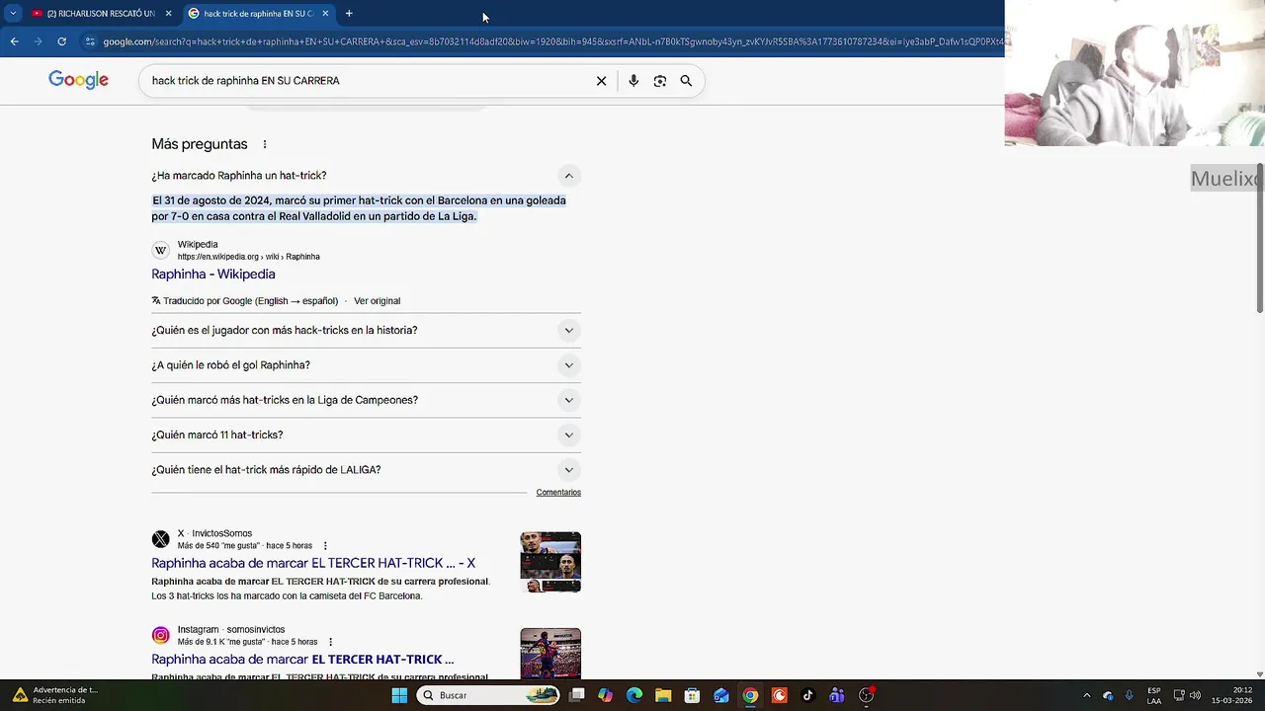Click the page vertical scrollbar thumb

1259,240
